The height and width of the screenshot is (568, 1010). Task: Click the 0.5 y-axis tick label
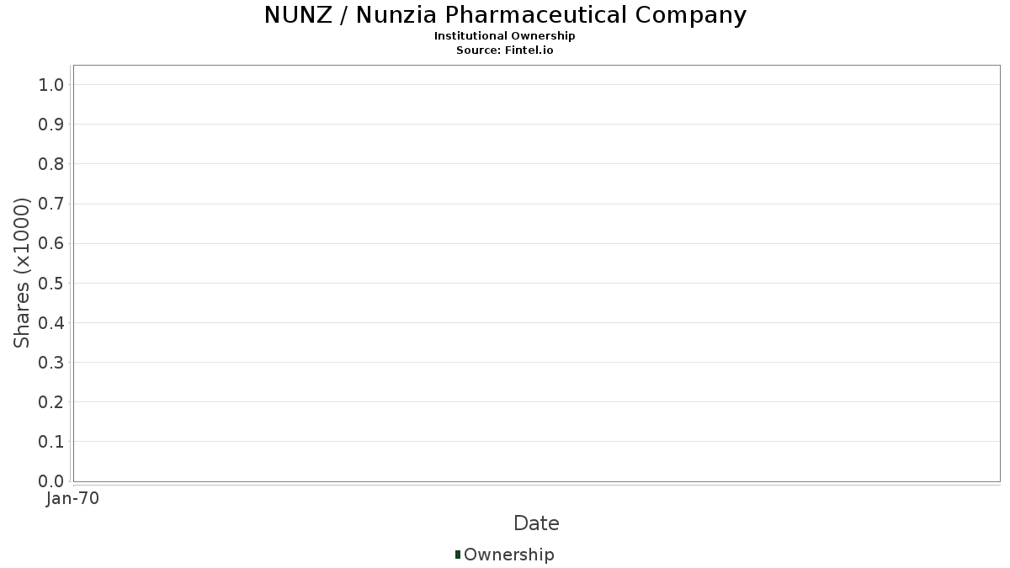pos(51,283)
